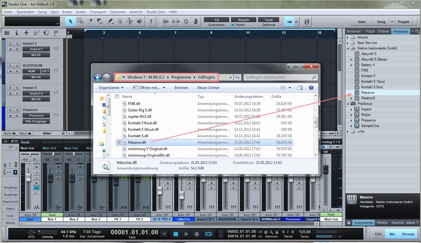Click the Main Out channel fader
Screen dimensions: 421x243
[325, 169]
